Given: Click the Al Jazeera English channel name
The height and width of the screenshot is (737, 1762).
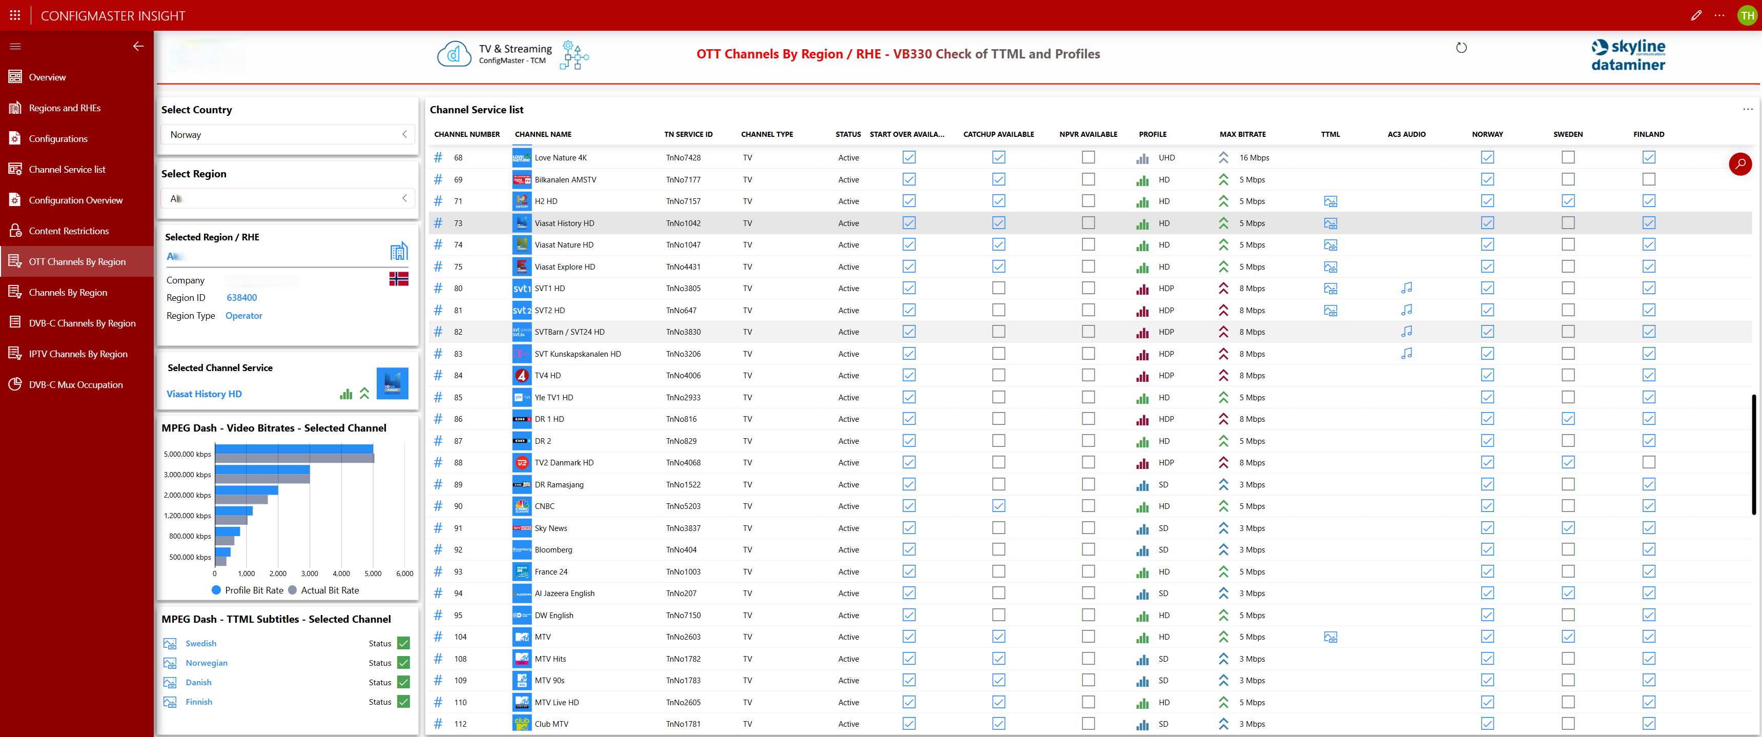Looking at the screenshot, I should tap(564, 593).
